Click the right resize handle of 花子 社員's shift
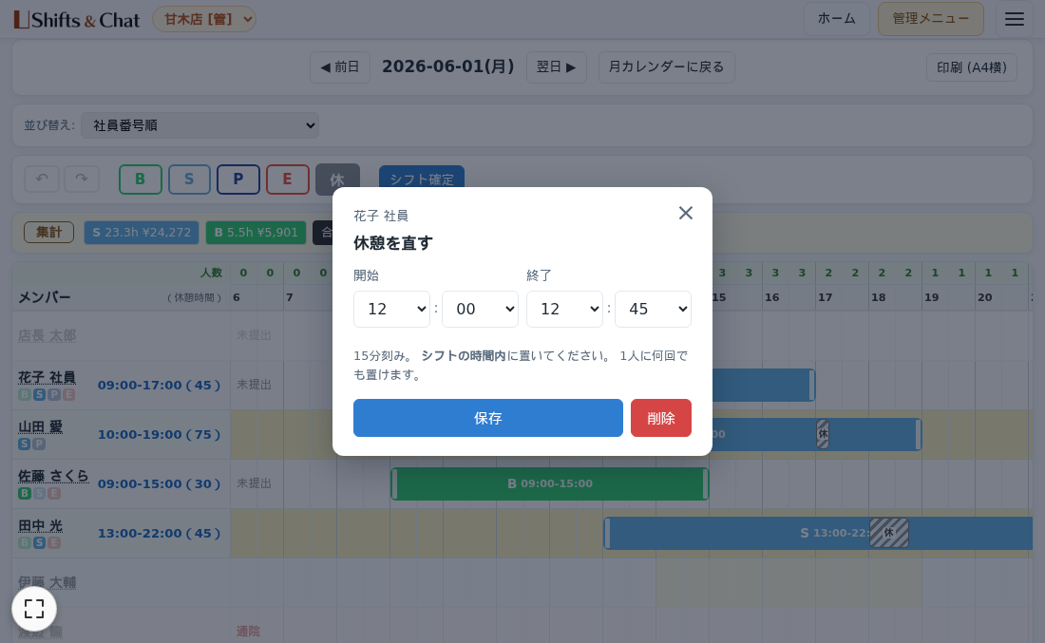This screenshot has height=643, width=1045. [811, 385]
